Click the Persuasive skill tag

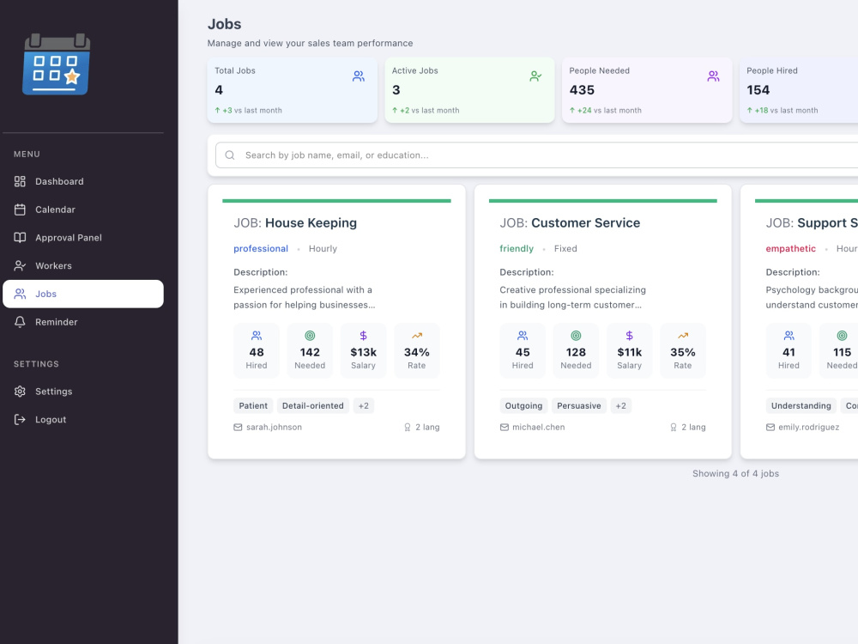579,406
